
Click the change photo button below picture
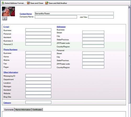[x=5, y=19]
